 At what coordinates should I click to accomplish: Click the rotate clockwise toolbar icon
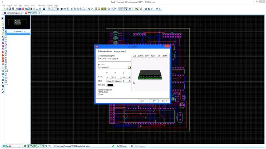point(146,9)
